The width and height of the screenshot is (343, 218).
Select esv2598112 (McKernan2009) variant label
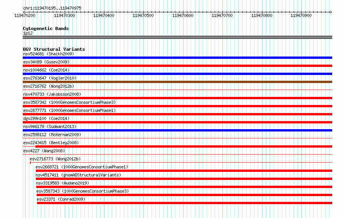pos(52,135)
